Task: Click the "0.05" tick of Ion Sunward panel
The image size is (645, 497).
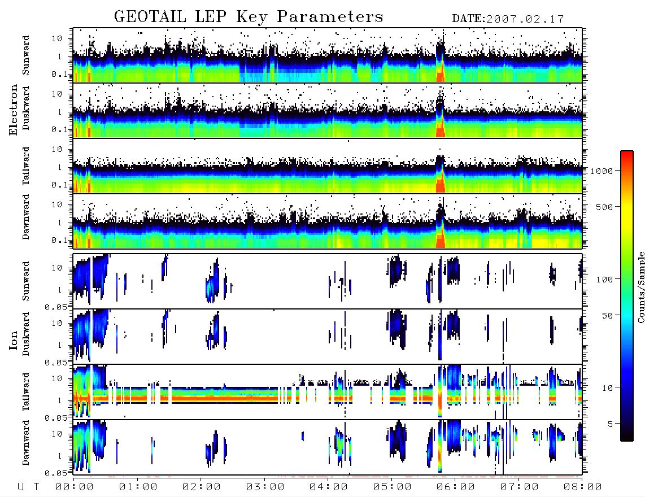Action: 56,307
